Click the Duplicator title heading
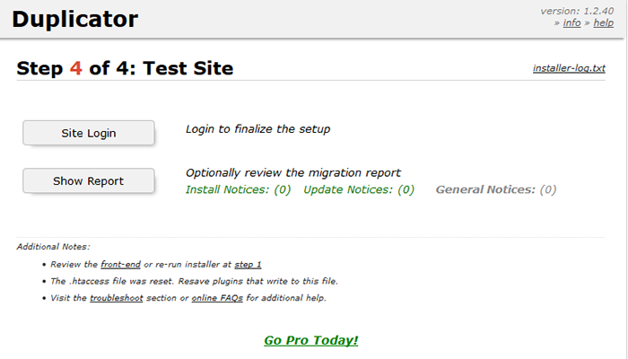 74,19
